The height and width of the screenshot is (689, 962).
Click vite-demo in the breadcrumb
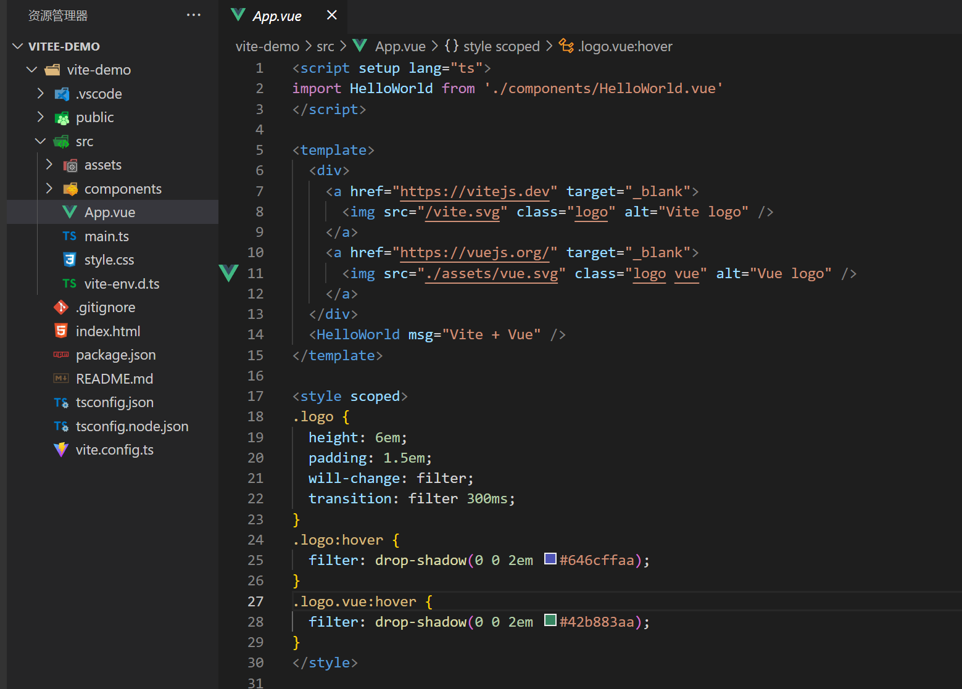click(267, 46)
